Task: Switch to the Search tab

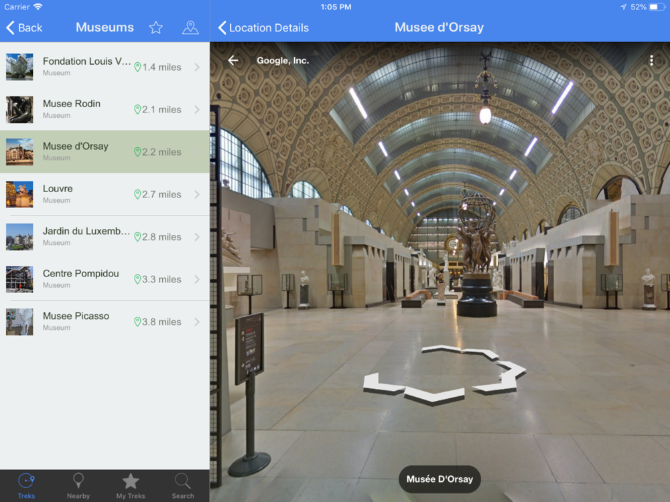Action: point(183,486)
